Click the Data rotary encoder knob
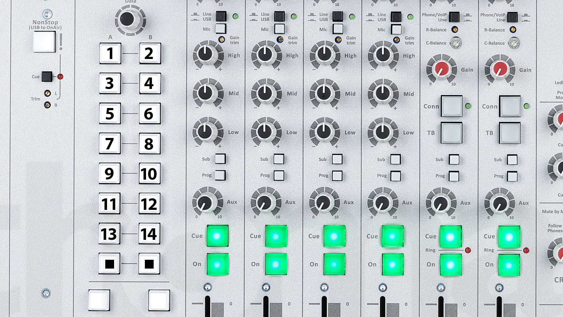The height and width of the screenshot is (317, 563). [128, 18]
